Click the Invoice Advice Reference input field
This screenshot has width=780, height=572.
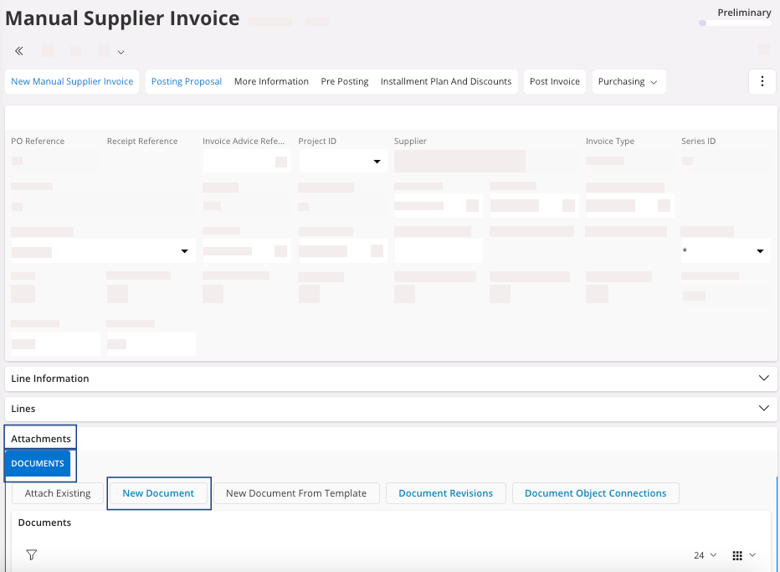coord(239,162)
